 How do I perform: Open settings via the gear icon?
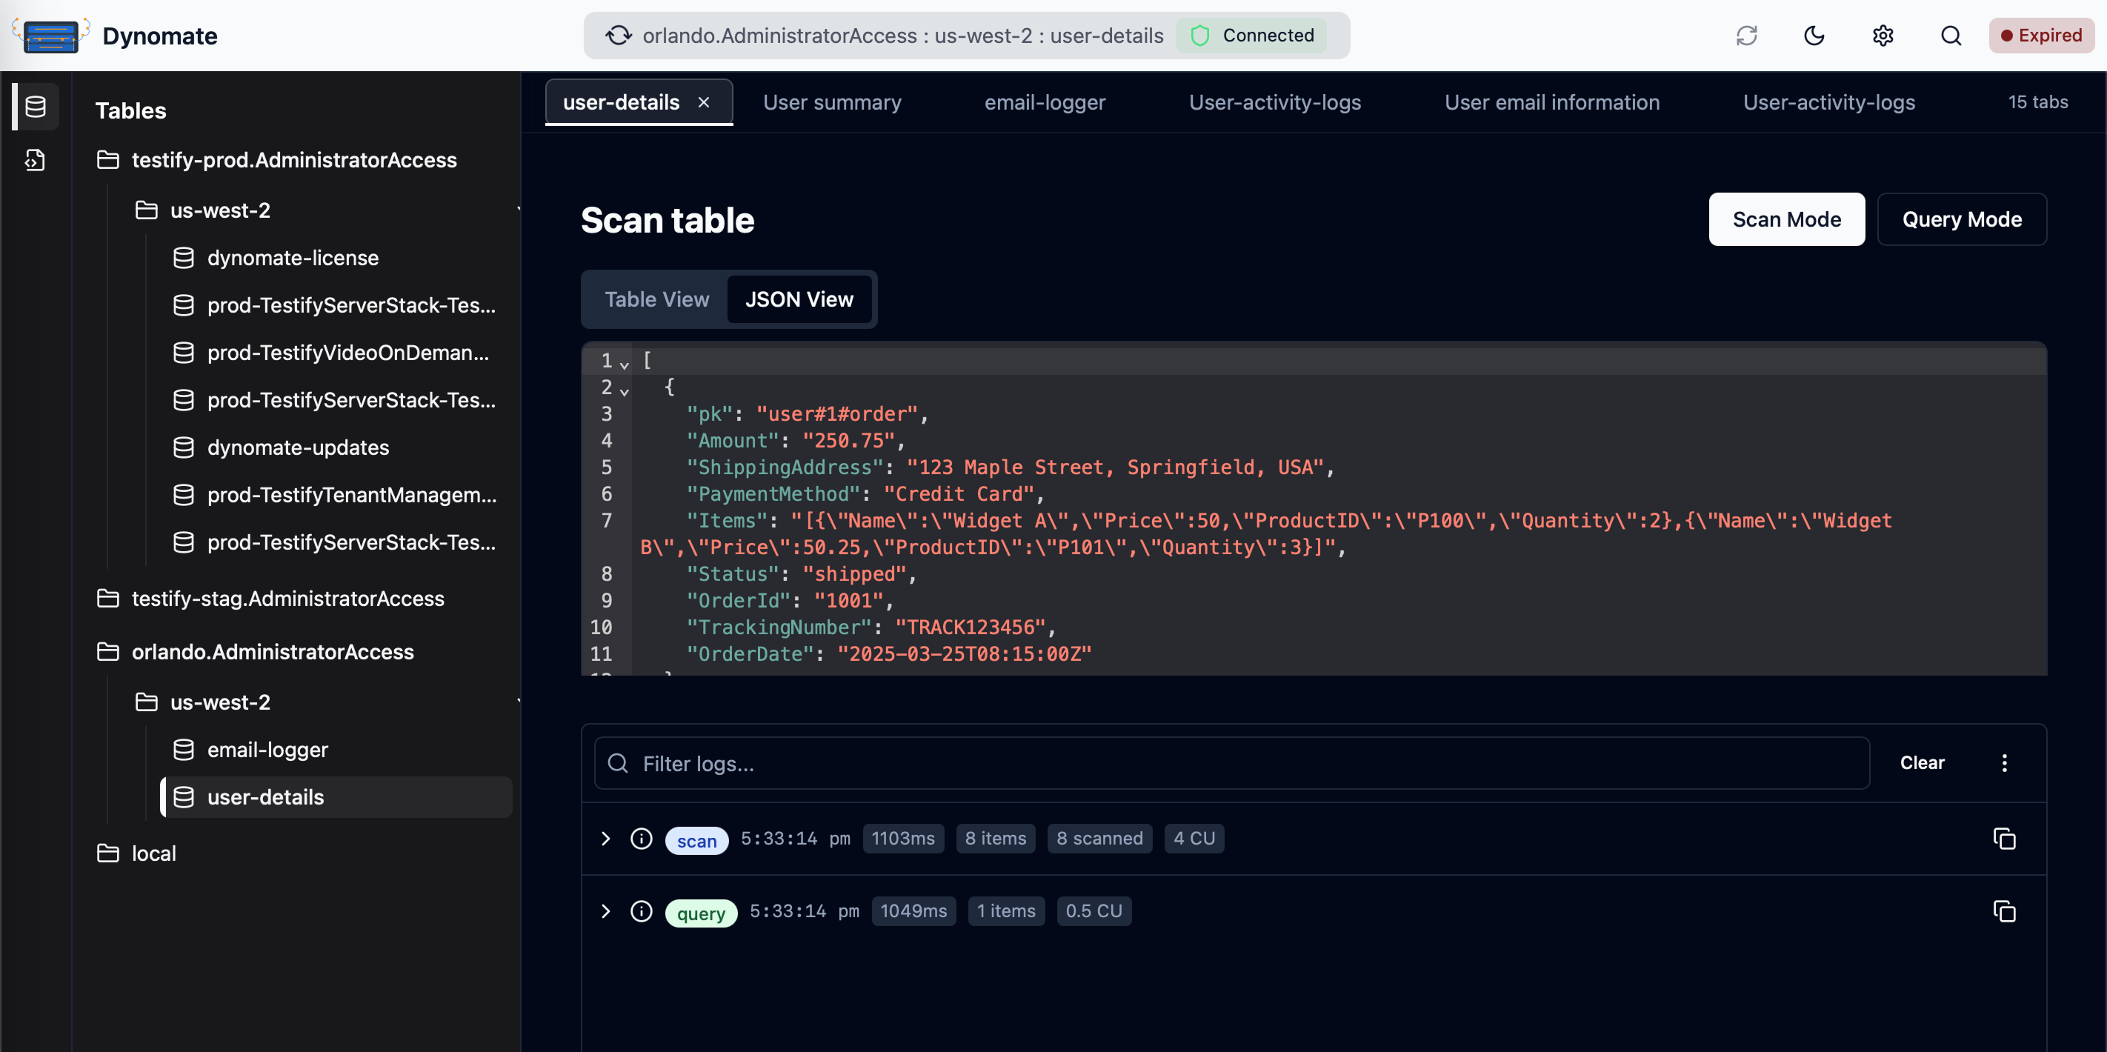point(1882,35)
